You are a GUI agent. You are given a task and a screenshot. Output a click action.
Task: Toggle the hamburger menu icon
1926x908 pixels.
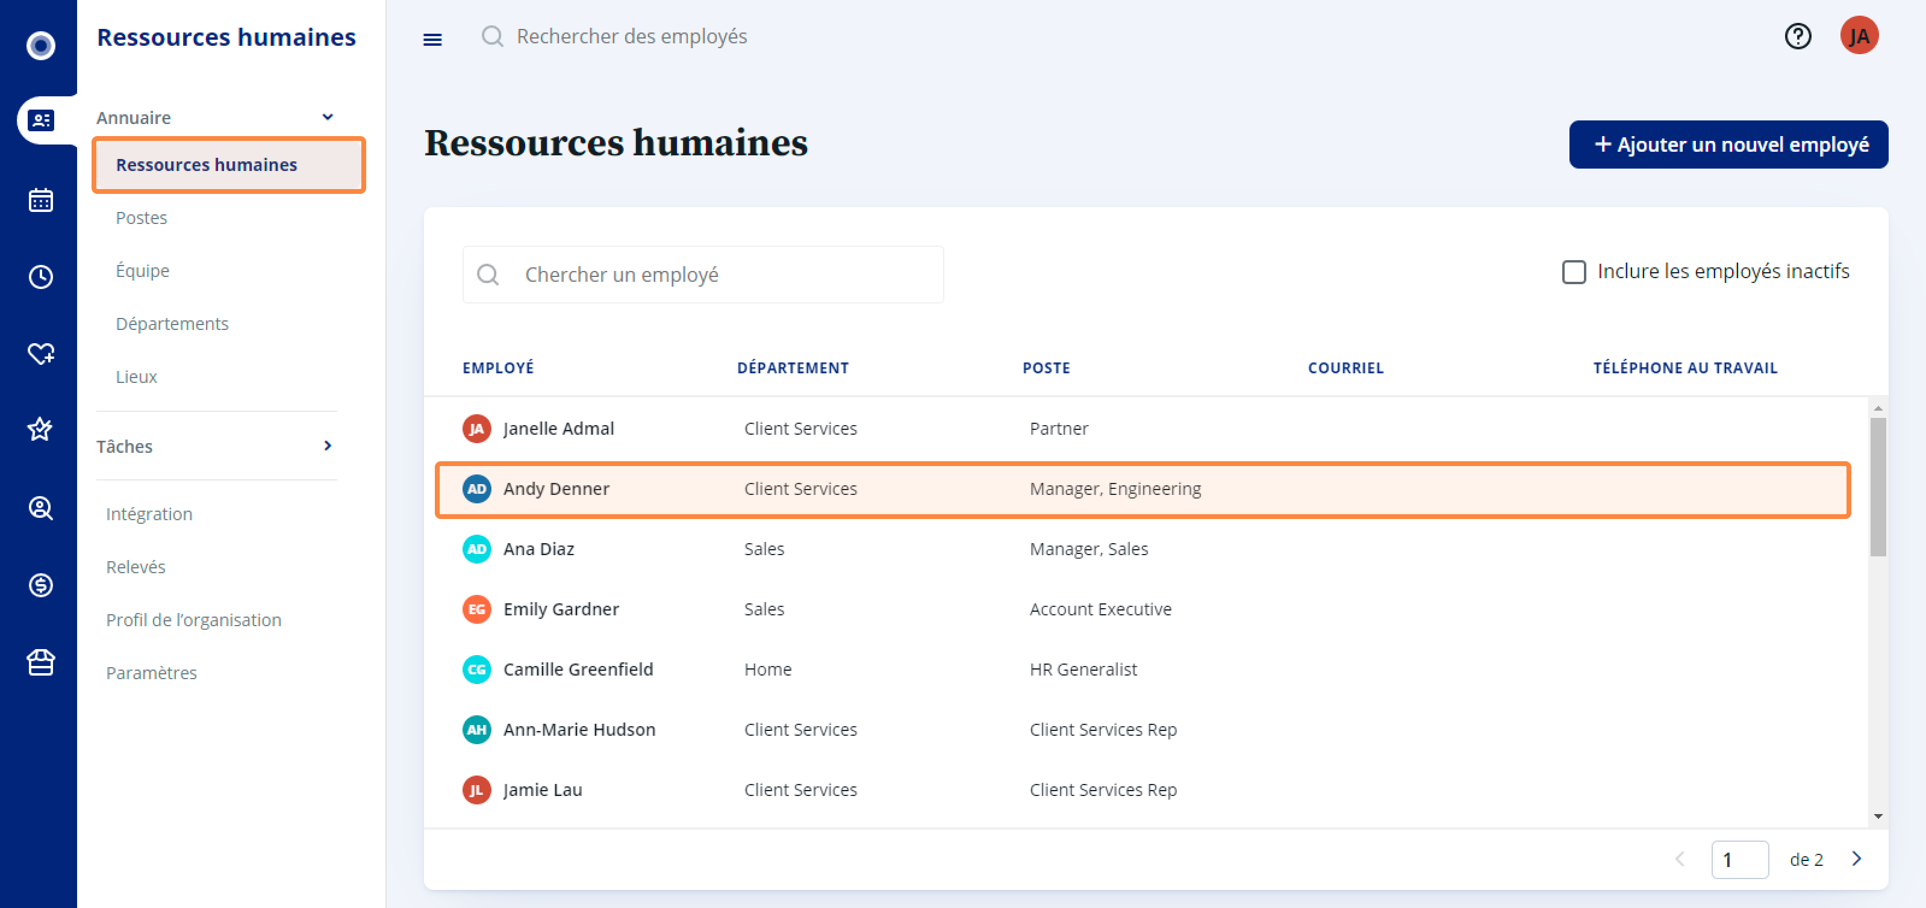tap(432, 39)
